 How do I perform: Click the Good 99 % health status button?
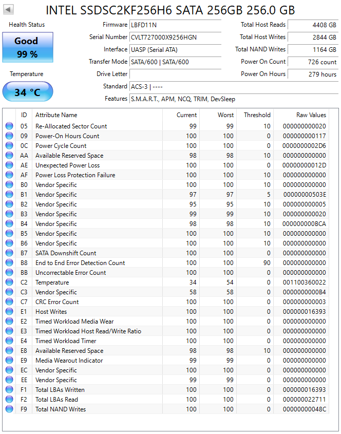pyautogui.click(x=28, y=47)
